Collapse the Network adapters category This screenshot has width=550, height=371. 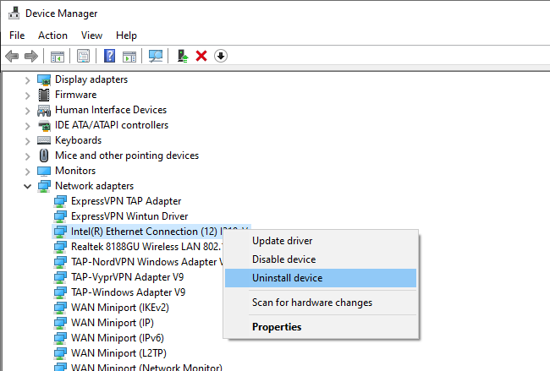tap(28, 186)
